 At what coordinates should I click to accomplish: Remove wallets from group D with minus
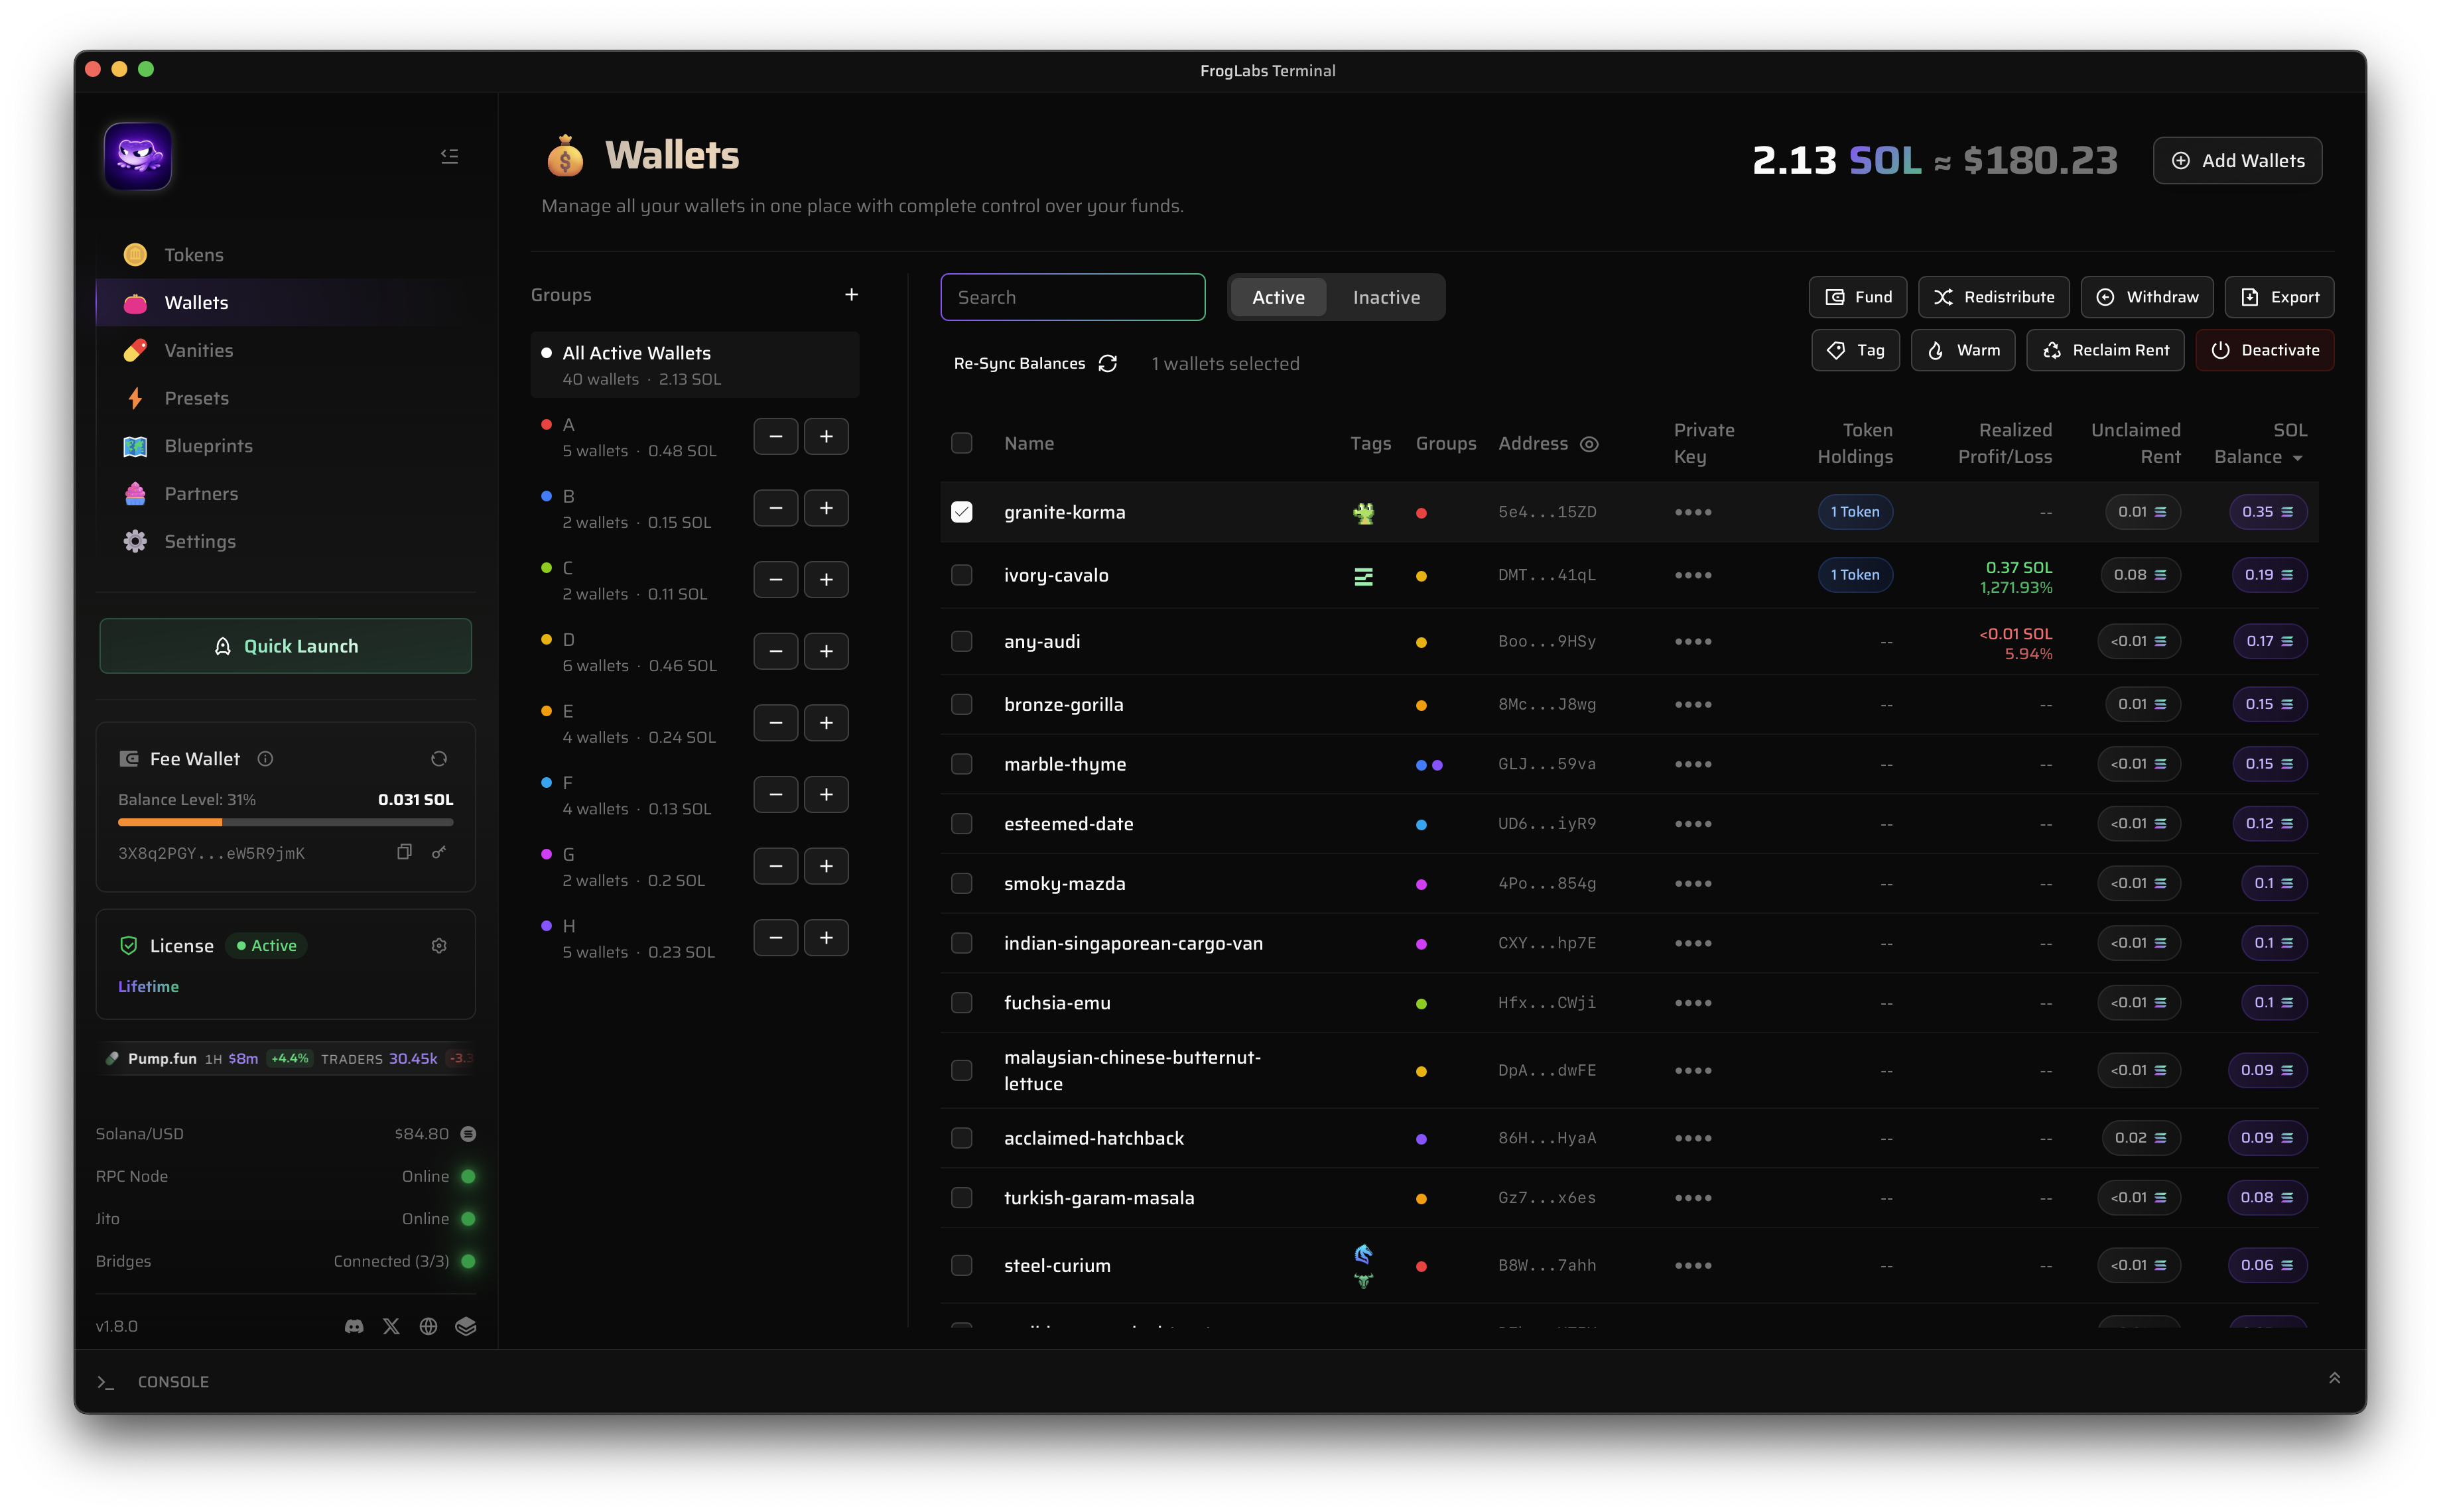coord(775,652)
